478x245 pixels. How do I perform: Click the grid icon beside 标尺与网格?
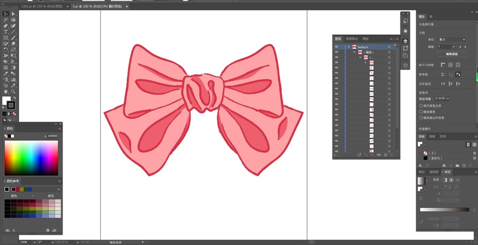click(x=450, y=65)
